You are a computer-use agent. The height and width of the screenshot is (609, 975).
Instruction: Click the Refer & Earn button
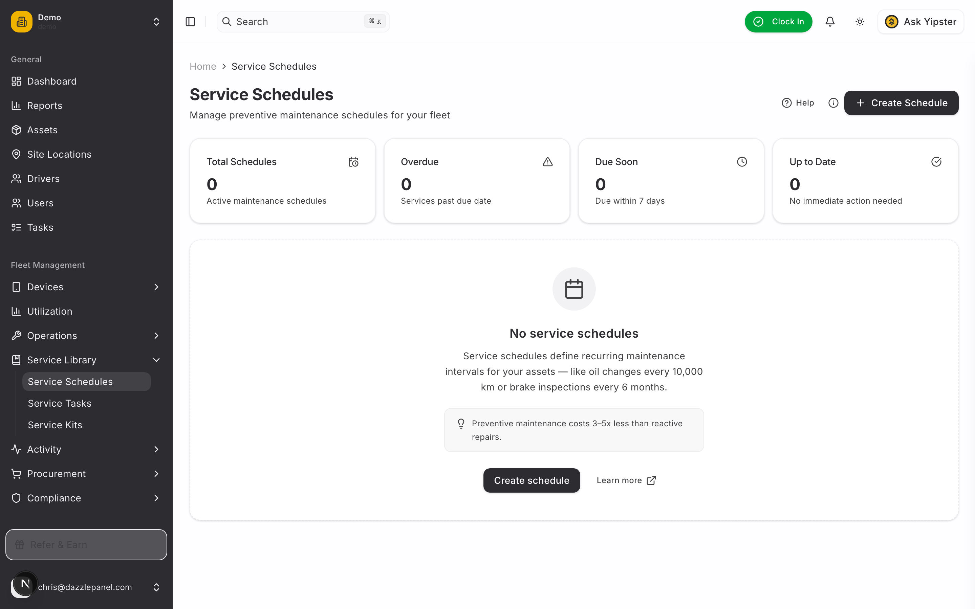86,545
